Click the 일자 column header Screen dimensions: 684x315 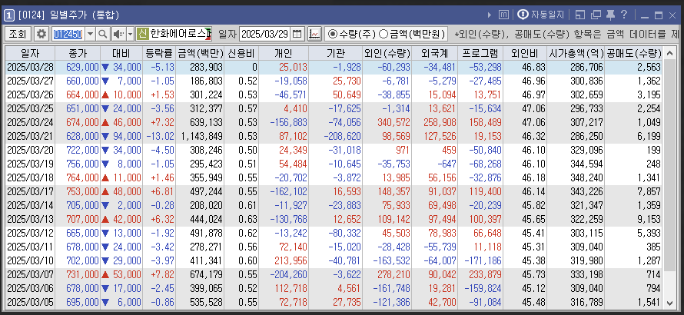click(x=30, y=54)
